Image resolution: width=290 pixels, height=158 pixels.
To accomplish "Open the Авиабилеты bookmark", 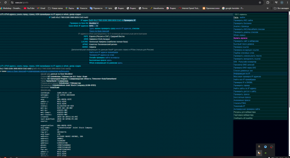I will coord(157,8).
